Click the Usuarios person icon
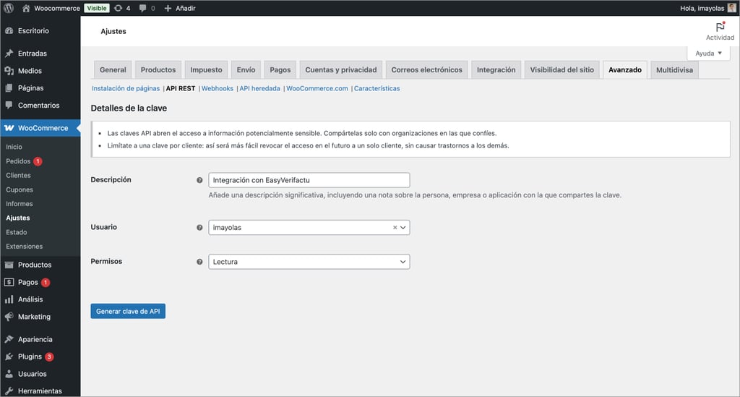Screen dimensions: 740x397 pos(9,374)
